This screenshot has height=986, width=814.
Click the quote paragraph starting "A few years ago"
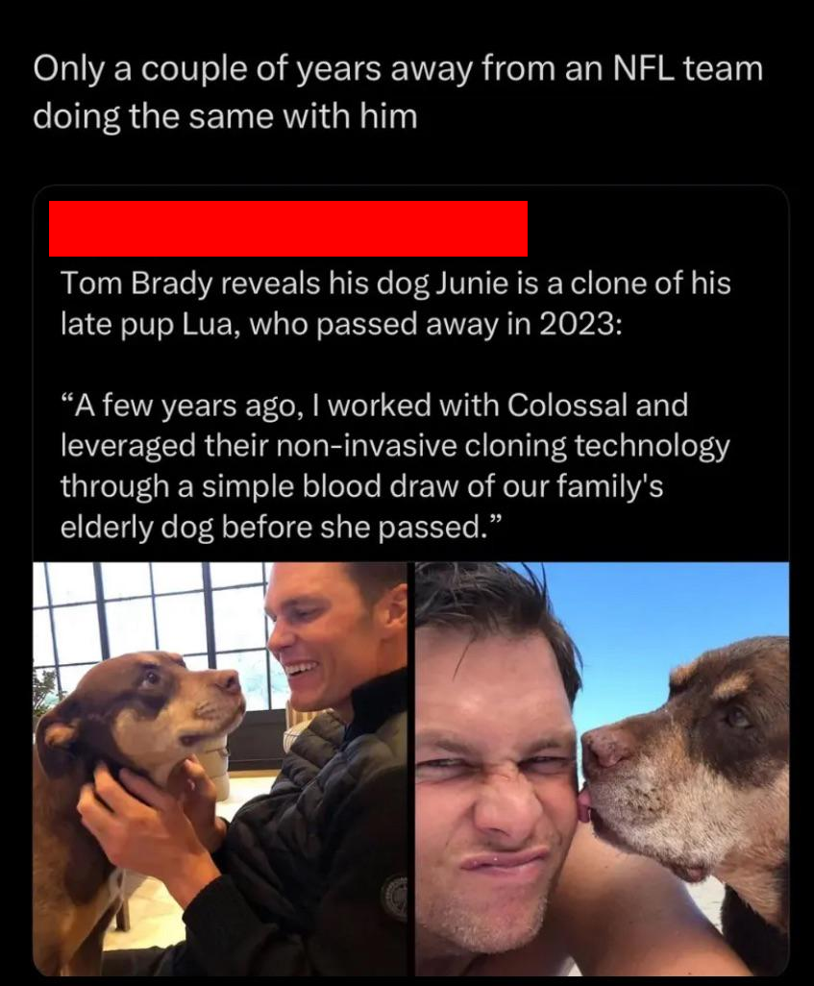(394, 465)
